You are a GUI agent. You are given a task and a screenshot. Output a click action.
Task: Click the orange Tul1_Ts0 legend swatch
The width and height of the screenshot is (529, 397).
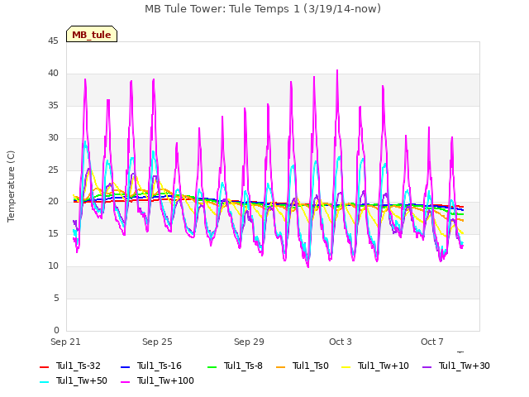point(281,366)
